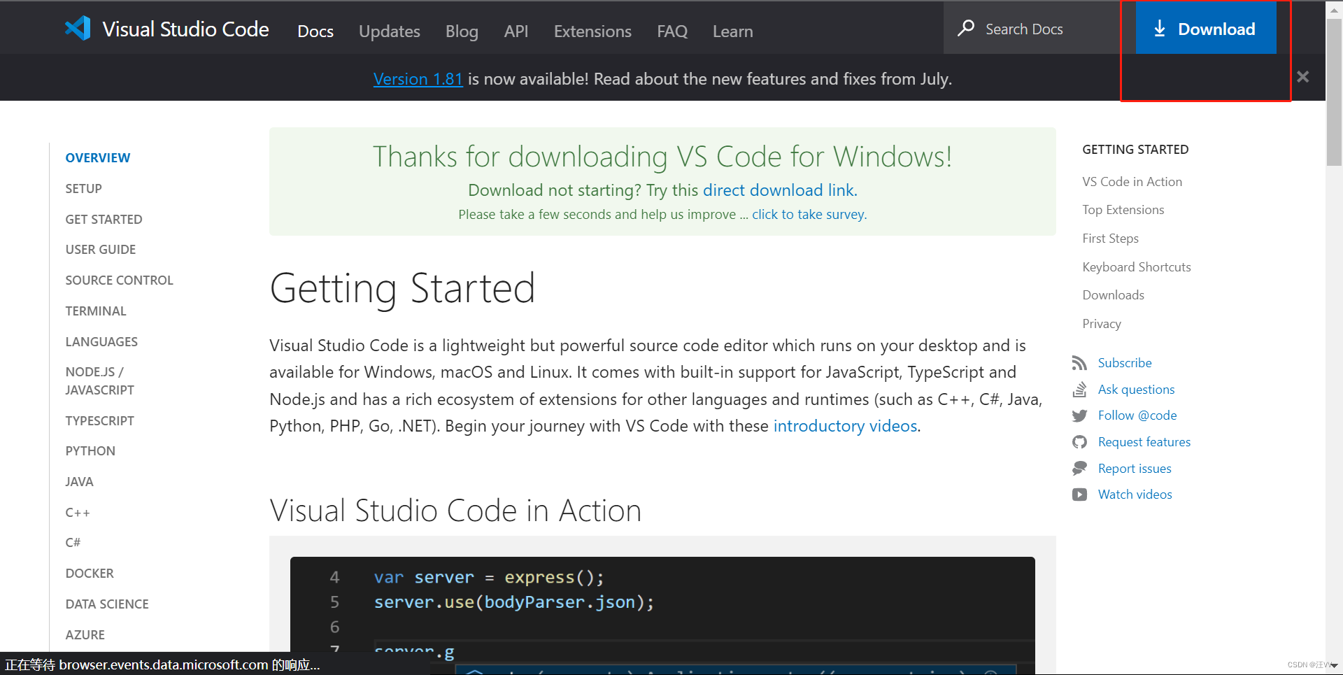The height and width of the screenshot is (675, 1343).
Task: Select TypeScript in the left sidebar
Action: click(x=99, y=421)
